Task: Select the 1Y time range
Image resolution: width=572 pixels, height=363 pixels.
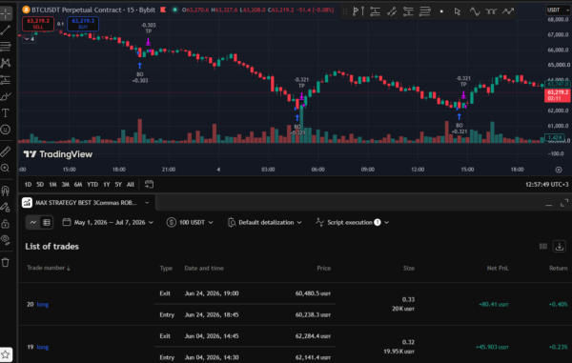Action: (x=106, y=185)
